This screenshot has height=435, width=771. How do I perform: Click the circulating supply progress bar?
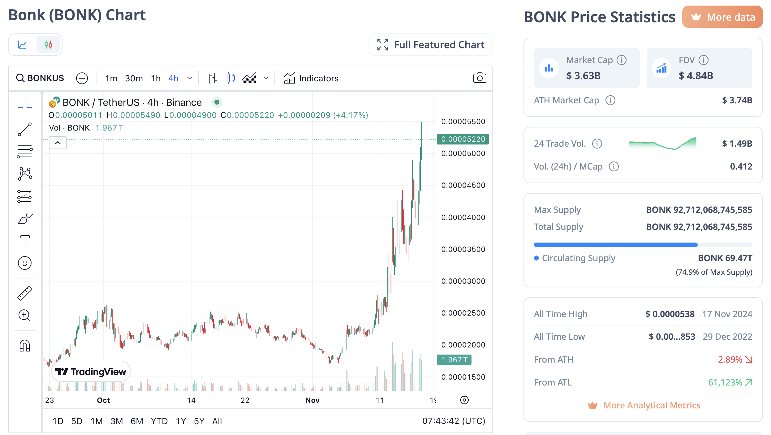point(643,245)
